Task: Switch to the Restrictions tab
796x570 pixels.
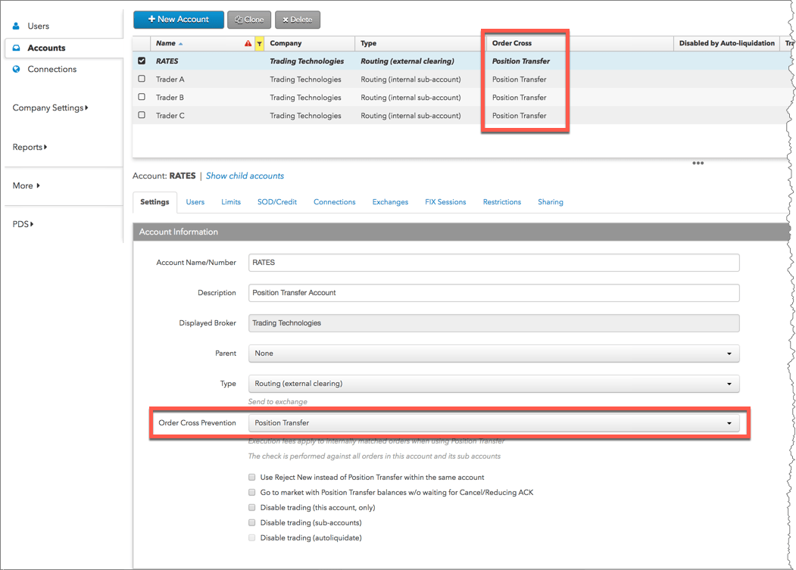Action: pos(502,202)
